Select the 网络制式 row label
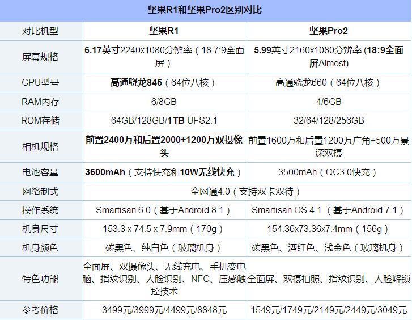 (x=40, y=191)
